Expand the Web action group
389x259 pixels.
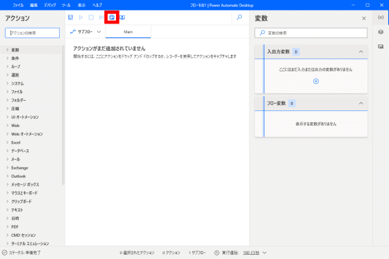coord(8,126)
